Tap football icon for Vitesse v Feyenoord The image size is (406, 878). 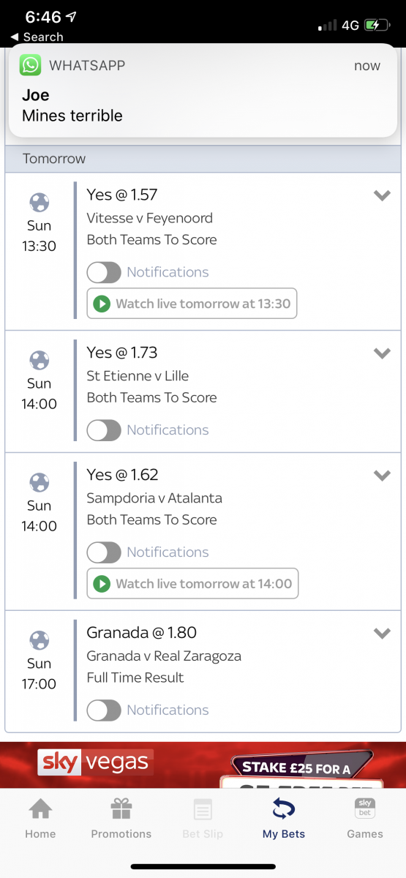(x=40, y=202)
